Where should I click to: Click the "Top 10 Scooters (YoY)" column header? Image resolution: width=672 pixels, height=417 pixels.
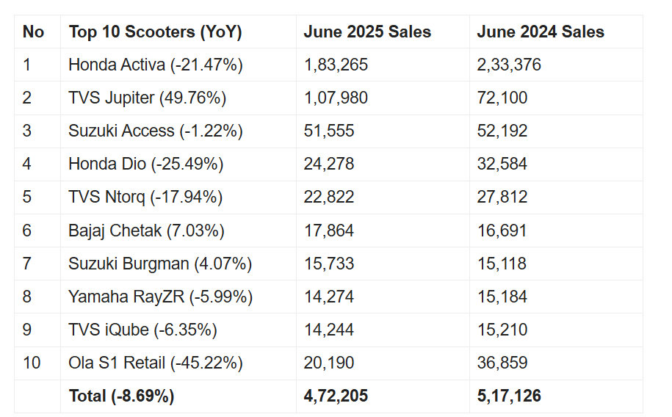pos(155,32)
